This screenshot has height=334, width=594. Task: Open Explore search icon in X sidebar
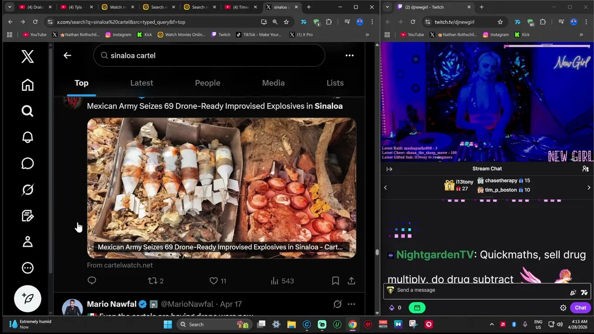point(27,111)
